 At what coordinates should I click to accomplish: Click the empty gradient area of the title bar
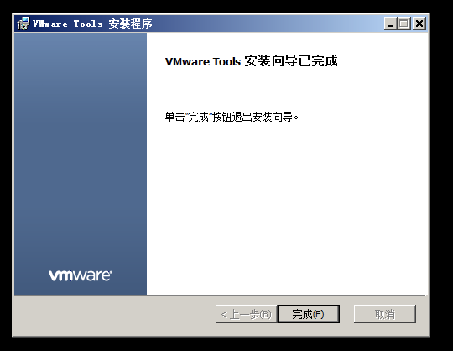268,24
